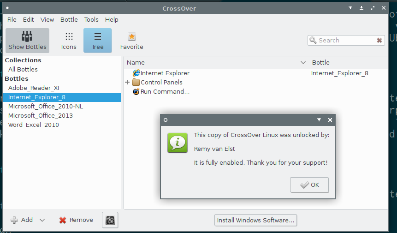This screenshot has width=397, height=233.
Task: Select All Bottles collection
Action: (x=23, y=69)
